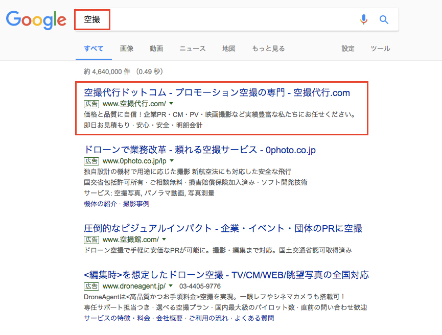Image resolution: width=442 pixels, height=335 pixels.
Task: Switch to the 動画 tab
Action: 156,49
